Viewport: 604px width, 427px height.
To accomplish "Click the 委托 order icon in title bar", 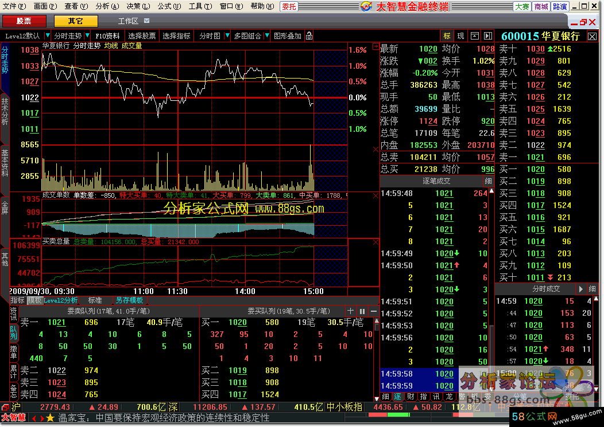I will click(289, 6).
